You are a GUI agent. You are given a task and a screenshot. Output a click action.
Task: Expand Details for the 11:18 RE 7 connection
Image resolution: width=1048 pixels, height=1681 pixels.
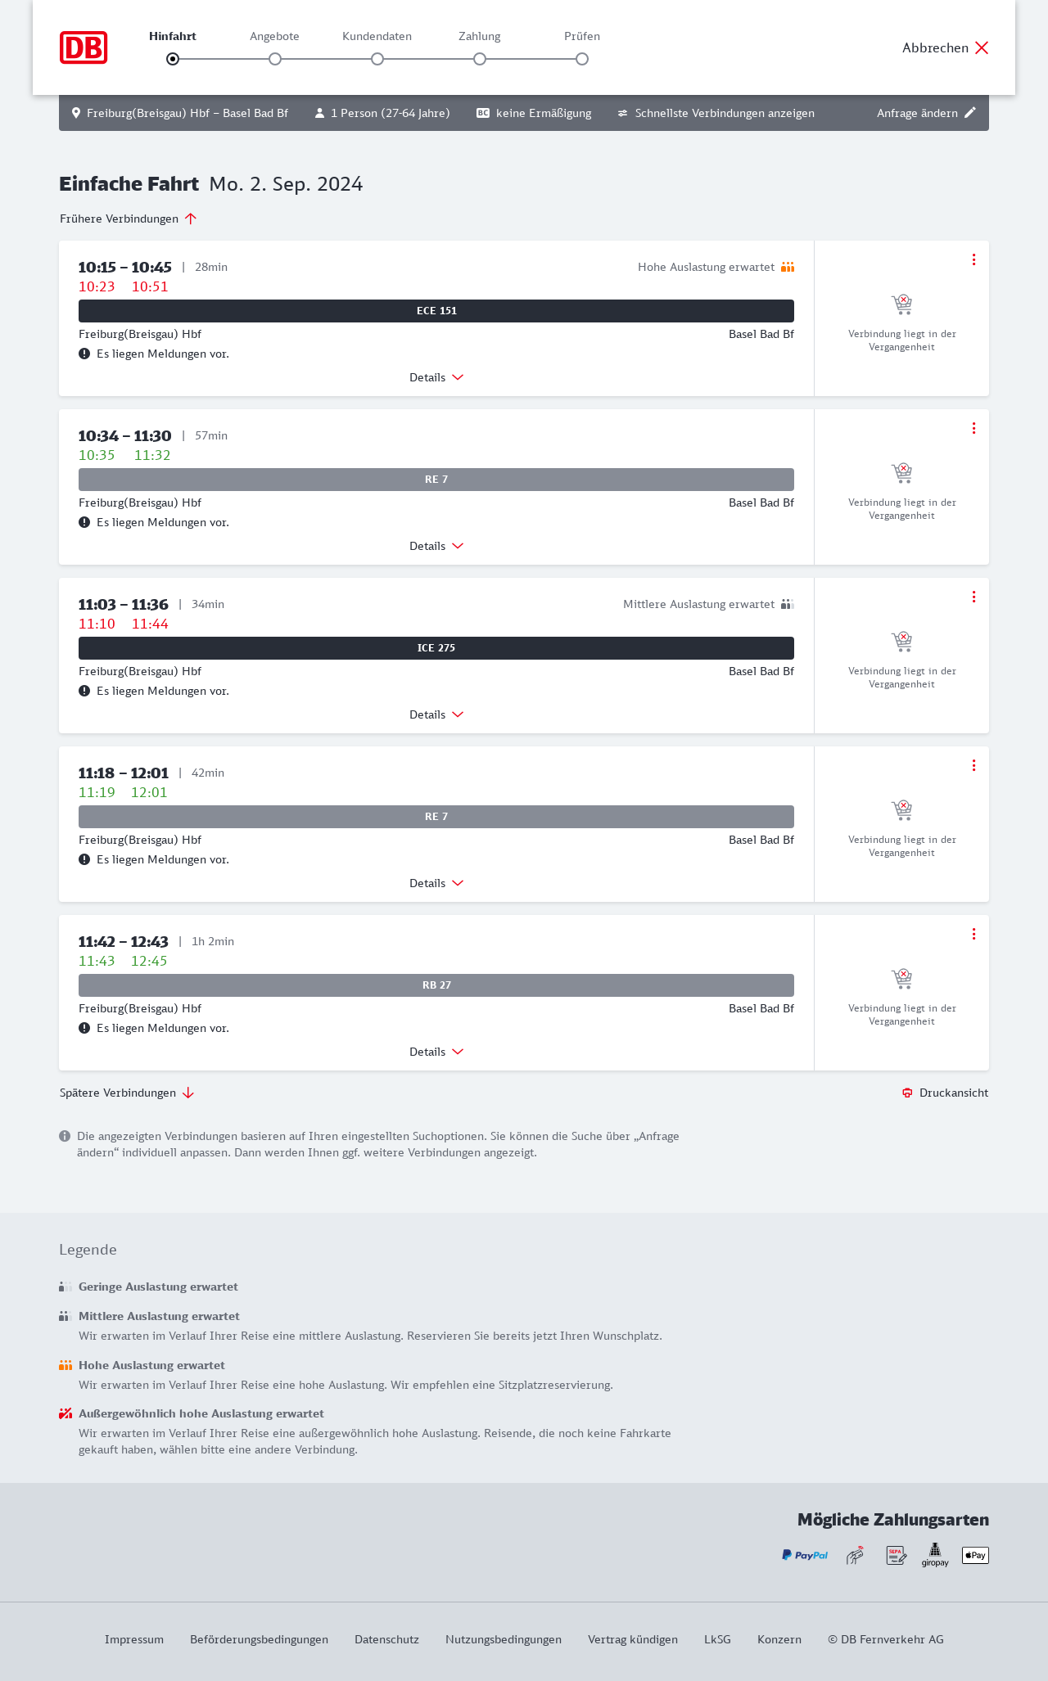[x=436, y=883]
